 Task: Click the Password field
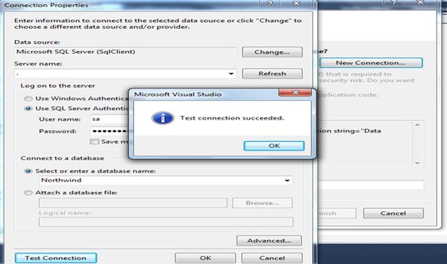[x=110, y=131]
